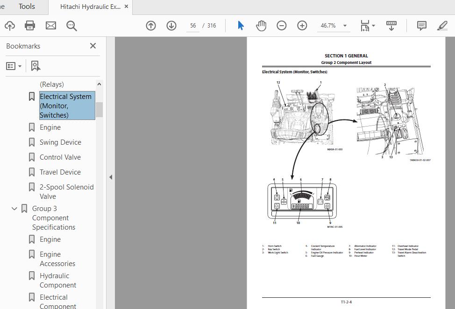Click the email envelope icon

point(51,26)
